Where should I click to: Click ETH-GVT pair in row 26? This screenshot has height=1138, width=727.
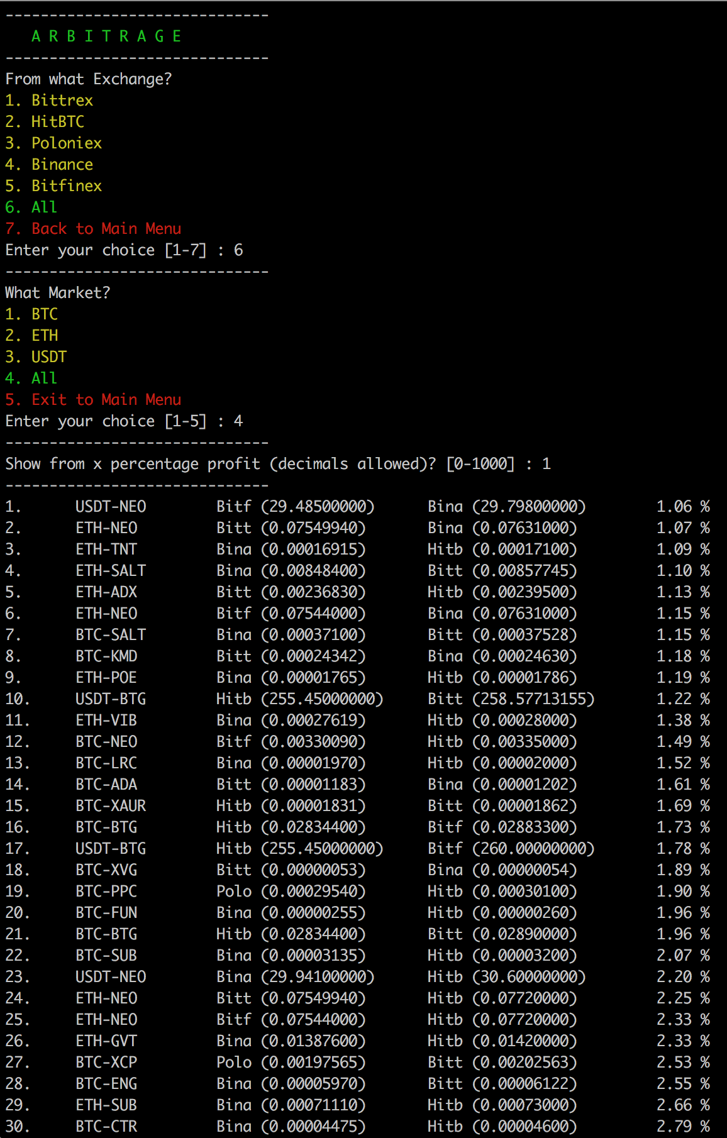(x=106, y=1041)
